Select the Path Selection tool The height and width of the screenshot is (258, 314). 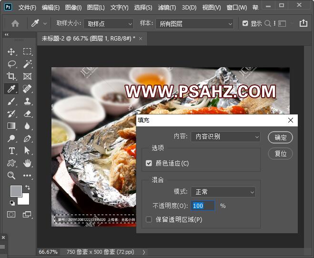pyautogui.click(x=27, y=151)
